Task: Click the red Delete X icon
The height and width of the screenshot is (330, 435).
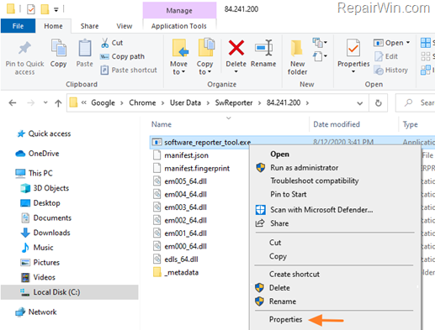Action: [x=236, y=48]
